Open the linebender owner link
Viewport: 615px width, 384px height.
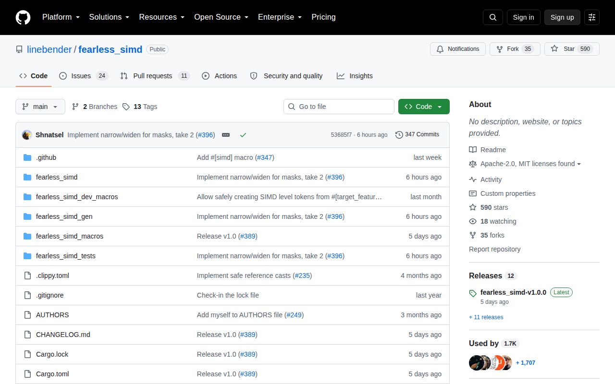tap(49, 49)
